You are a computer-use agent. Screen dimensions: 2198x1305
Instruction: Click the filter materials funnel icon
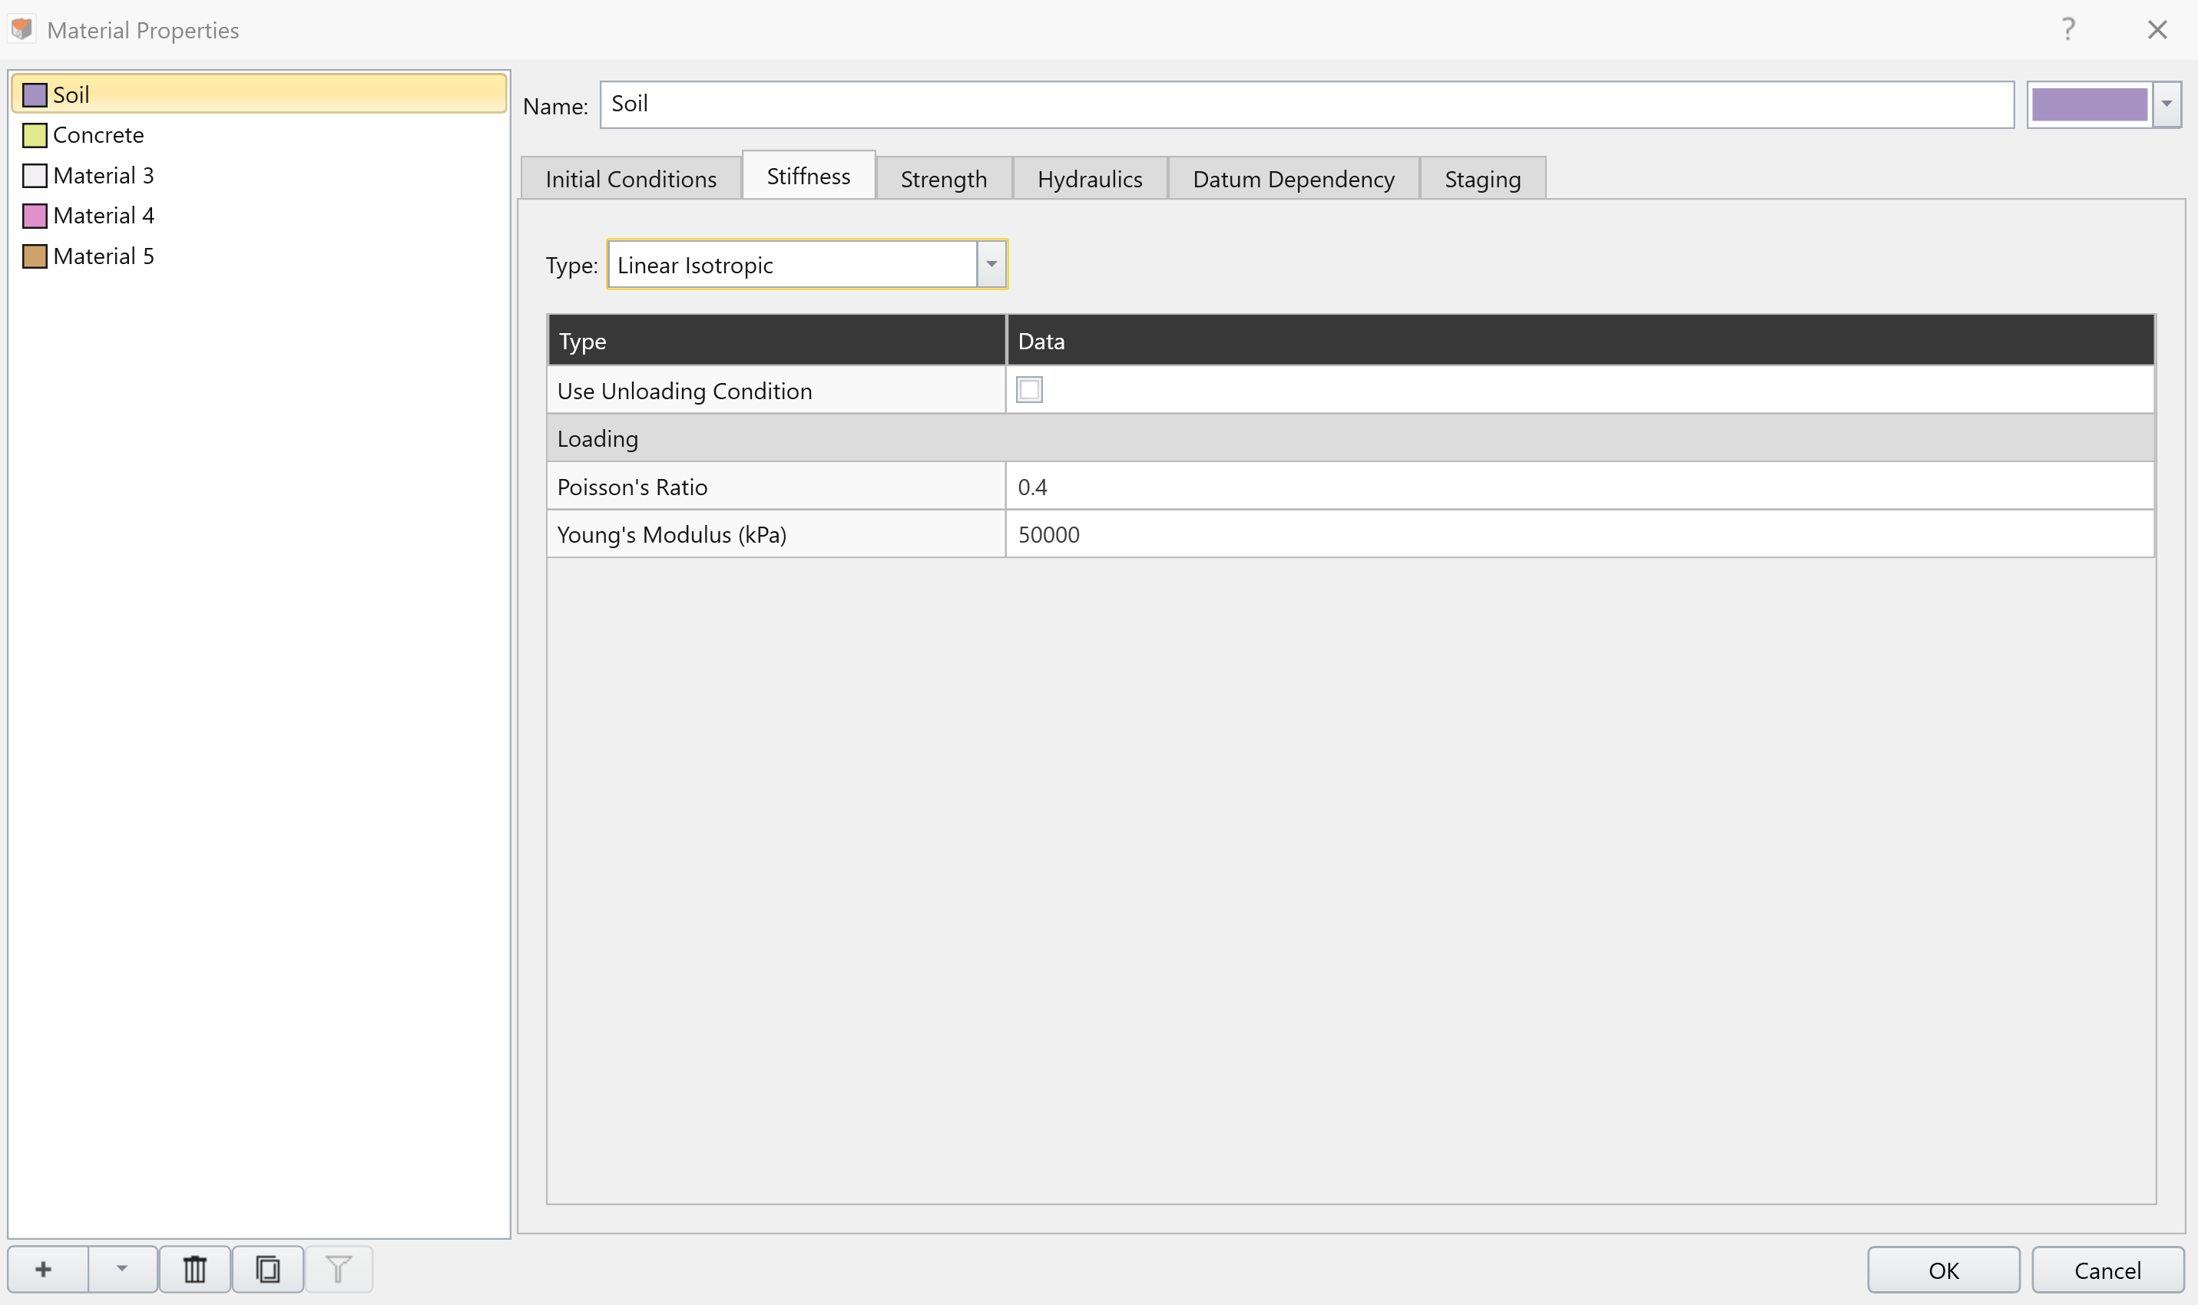point(339,1269)
